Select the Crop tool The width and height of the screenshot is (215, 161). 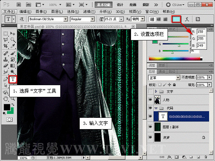pos(5,46)
